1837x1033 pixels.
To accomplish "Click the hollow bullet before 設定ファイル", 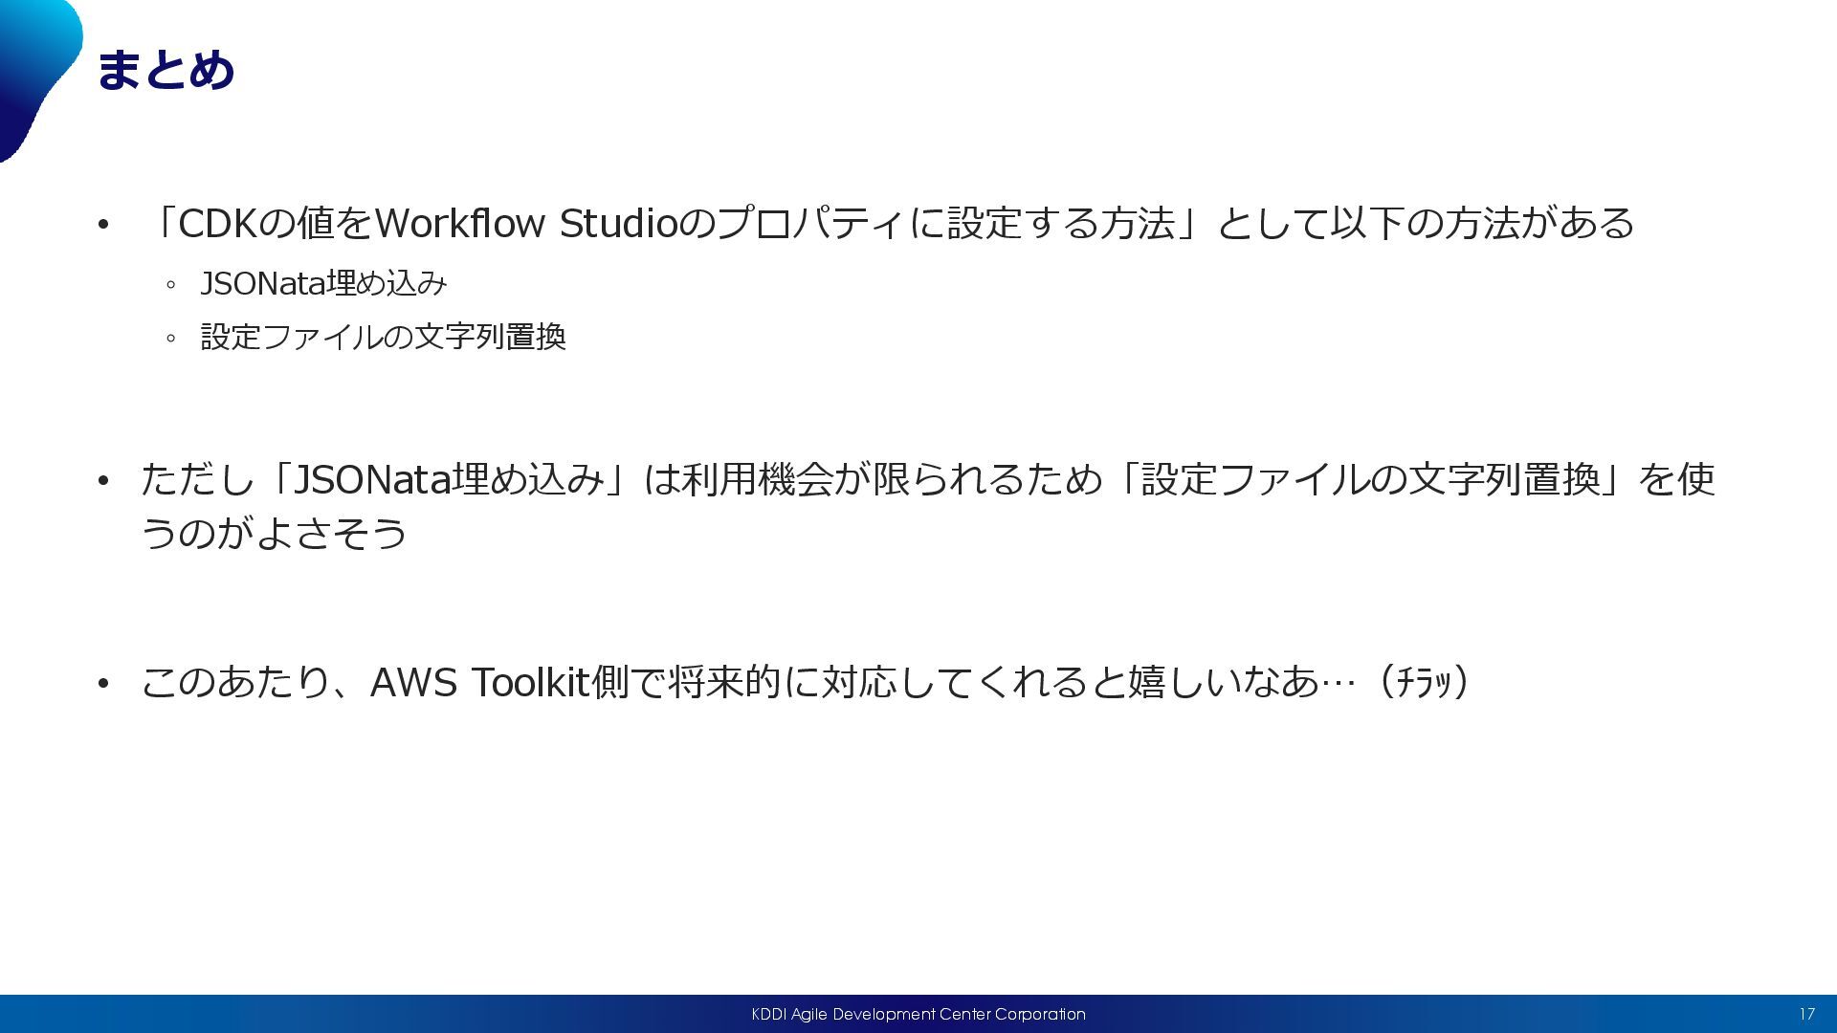I will coord(170,338).
